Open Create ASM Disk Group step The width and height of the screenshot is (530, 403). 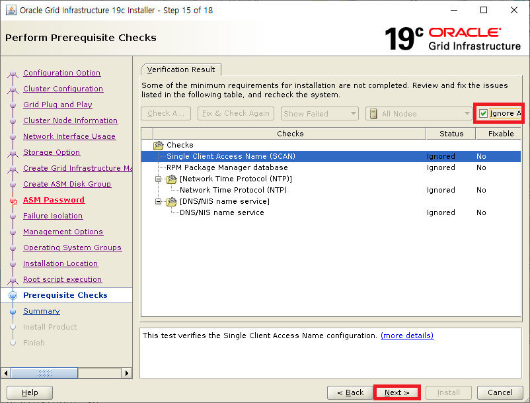67,184
